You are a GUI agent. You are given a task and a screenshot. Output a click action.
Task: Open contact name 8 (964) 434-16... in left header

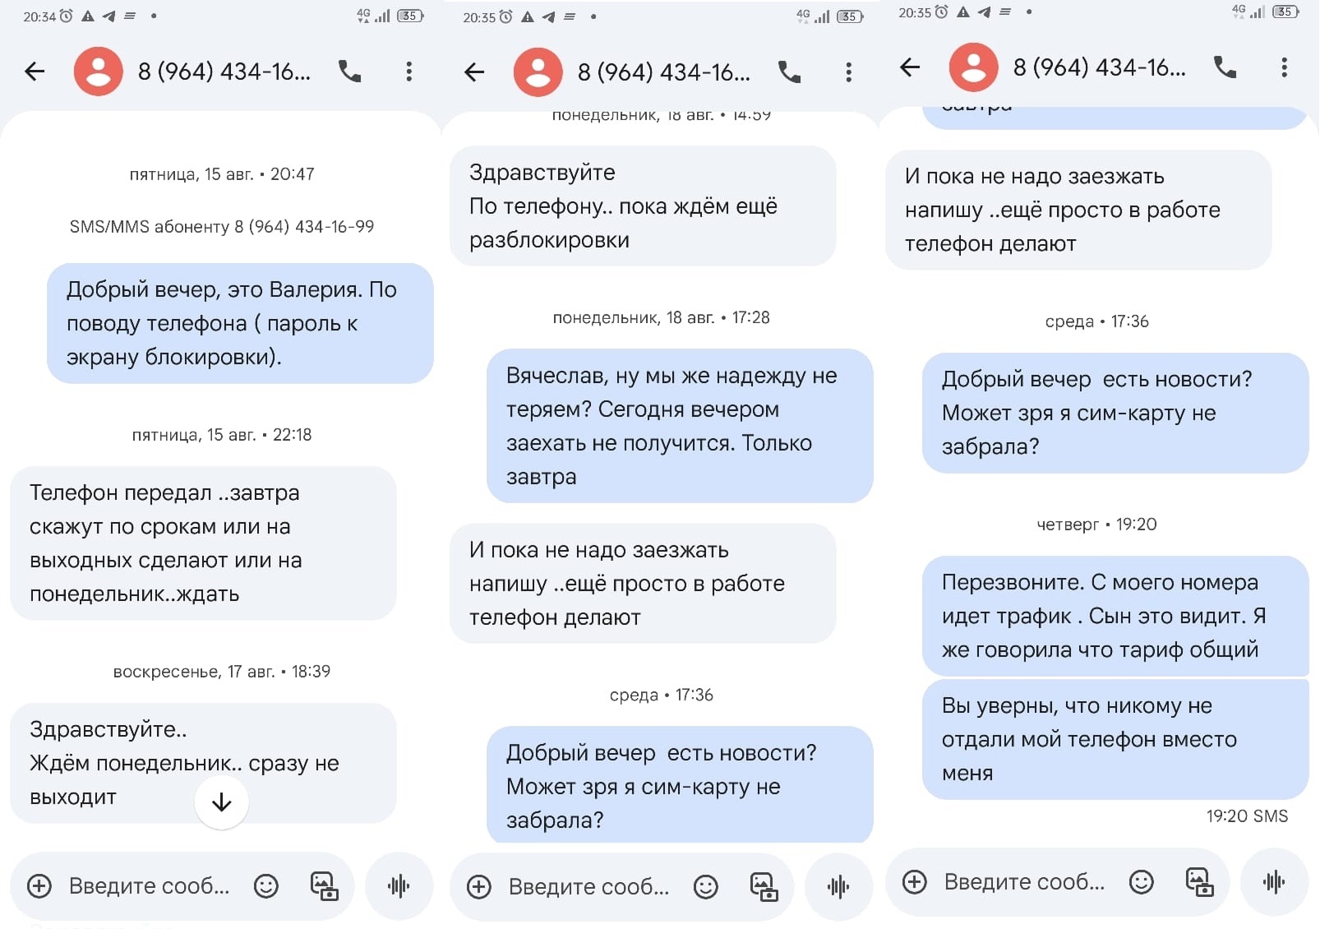click(224, 72)
